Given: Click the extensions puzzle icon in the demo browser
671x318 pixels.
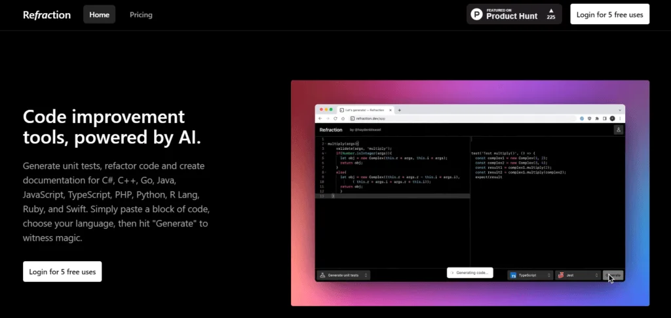Looking at the screenshot, I should point(596,118).
